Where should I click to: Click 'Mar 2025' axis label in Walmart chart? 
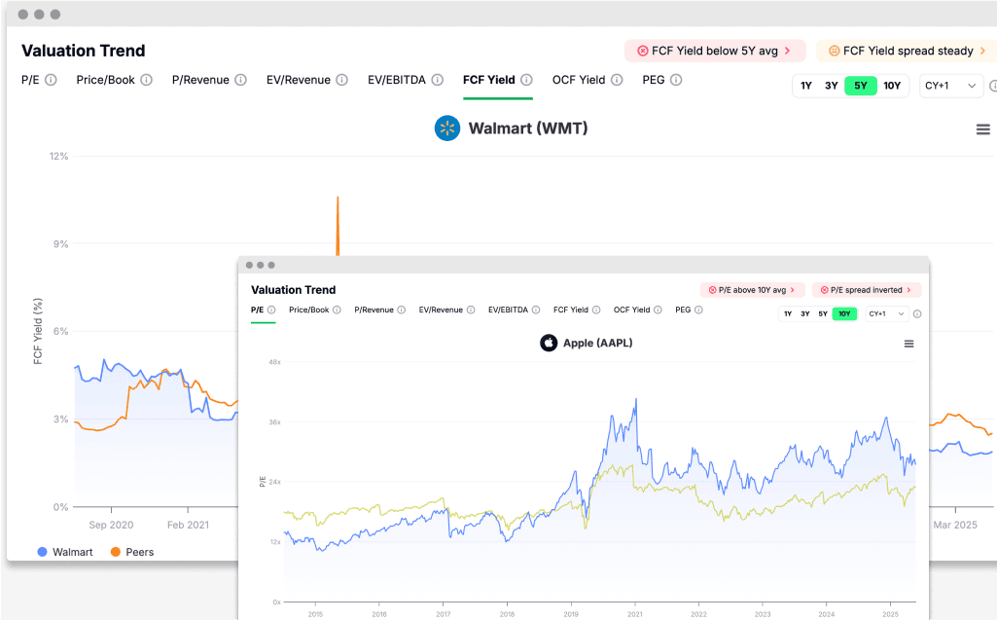pyautogui.click(x=955, y=526)
